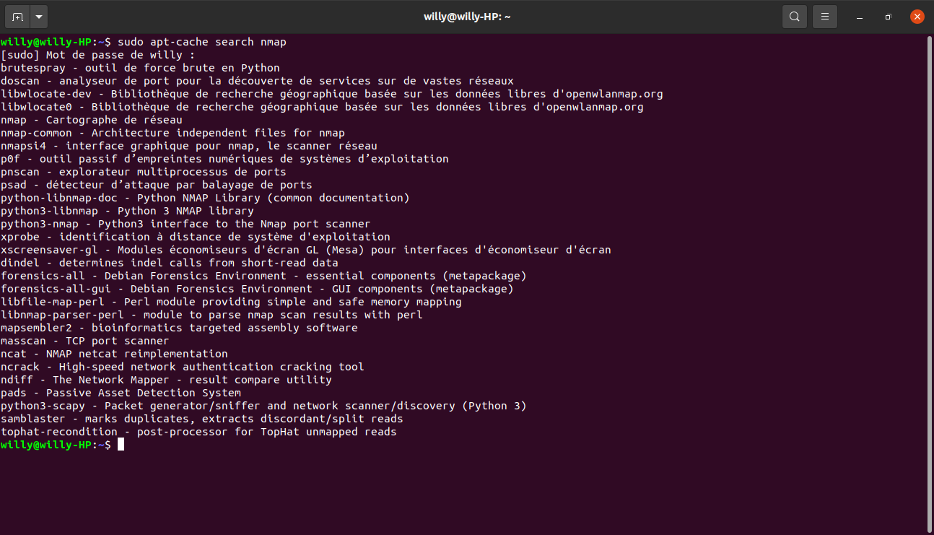Click the 'libnmap-parser-perl' package line
The image size is (934, 535).
211,315
